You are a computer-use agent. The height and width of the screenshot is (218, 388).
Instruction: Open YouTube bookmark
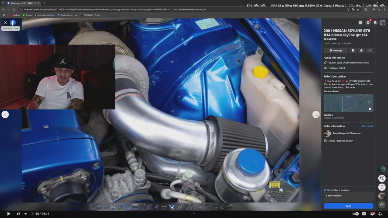[15, 15]
